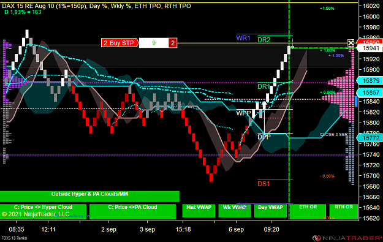383x242 pixels.
Task: Click the NinjaTrader logo
Action: tap(347, 238)
